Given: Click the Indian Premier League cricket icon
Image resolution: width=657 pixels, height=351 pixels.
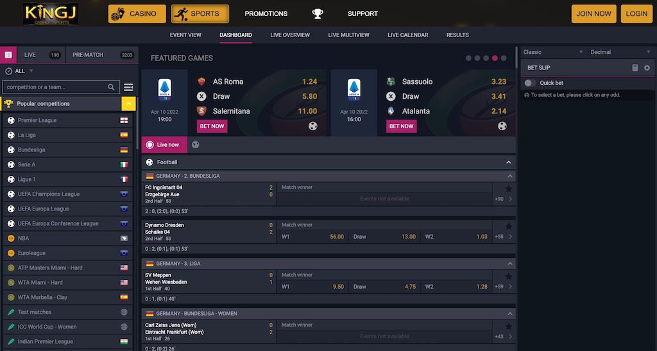Looking at the screenshot, I should 11,341.
